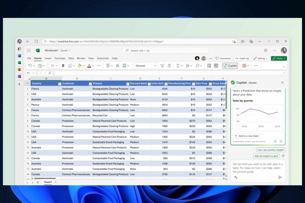Click the Find magnifier icon in ribbon

pos(198,66)
